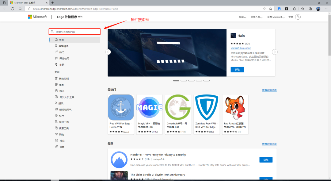The image size is (331, 181).
Task: Click the Edge 外接程序 header title
Action: point(70,17)
